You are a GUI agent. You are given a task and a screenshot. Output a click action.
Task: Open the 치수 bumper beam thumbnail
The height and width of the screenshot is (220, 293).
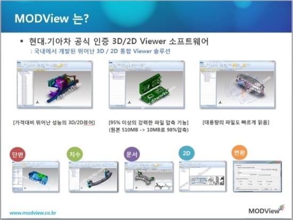(93, 177)
